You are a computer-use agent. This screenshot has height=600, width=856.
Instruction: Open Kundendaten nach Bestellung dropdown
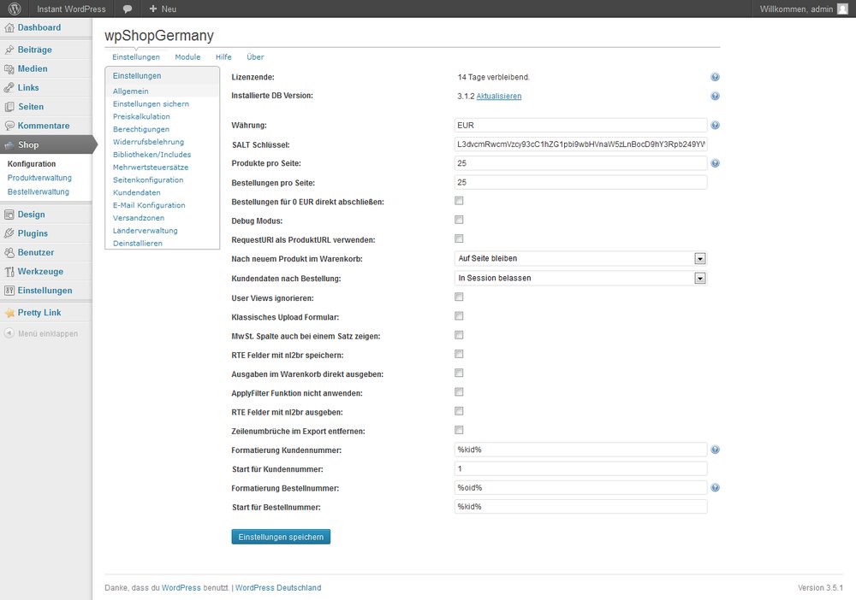coord(581,278)
